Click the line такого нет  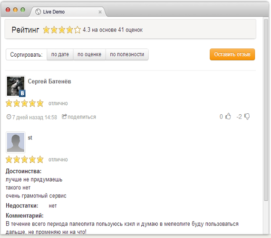pos(18,188)
